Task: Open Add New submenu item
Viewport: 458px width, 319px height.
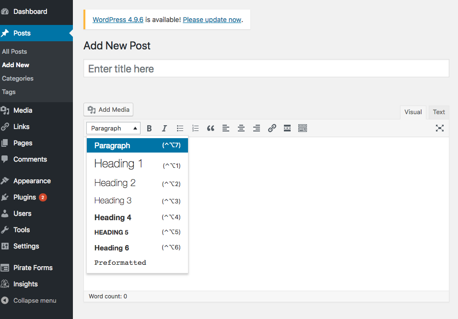Action: [15, 65]
